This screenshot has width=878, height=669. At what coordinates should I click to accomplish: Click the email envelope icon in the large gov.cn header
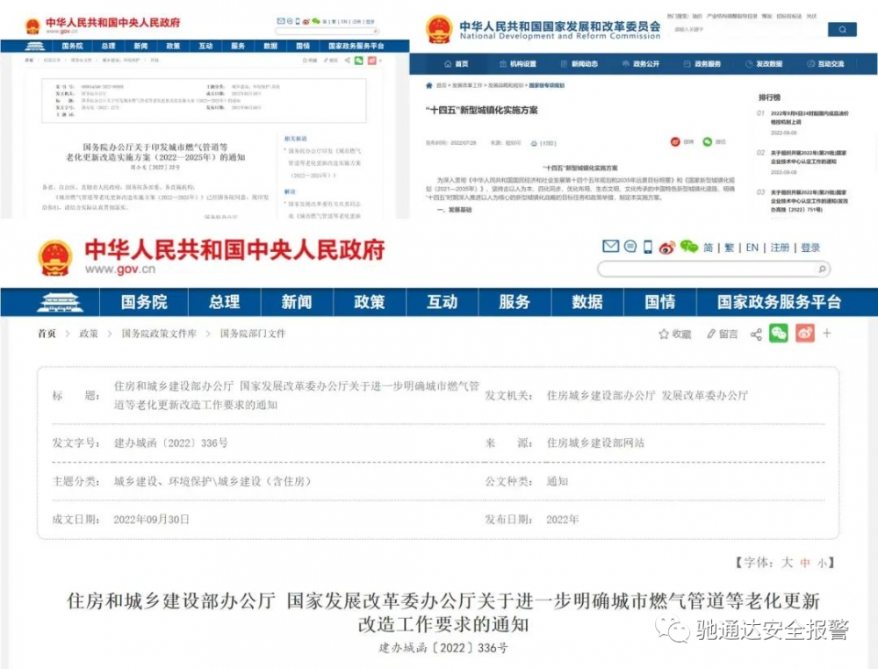(610, 247)
